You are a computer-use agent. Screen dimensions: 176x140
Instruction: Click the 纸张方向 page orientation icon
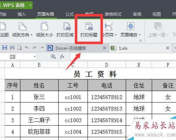pos(22,26)
